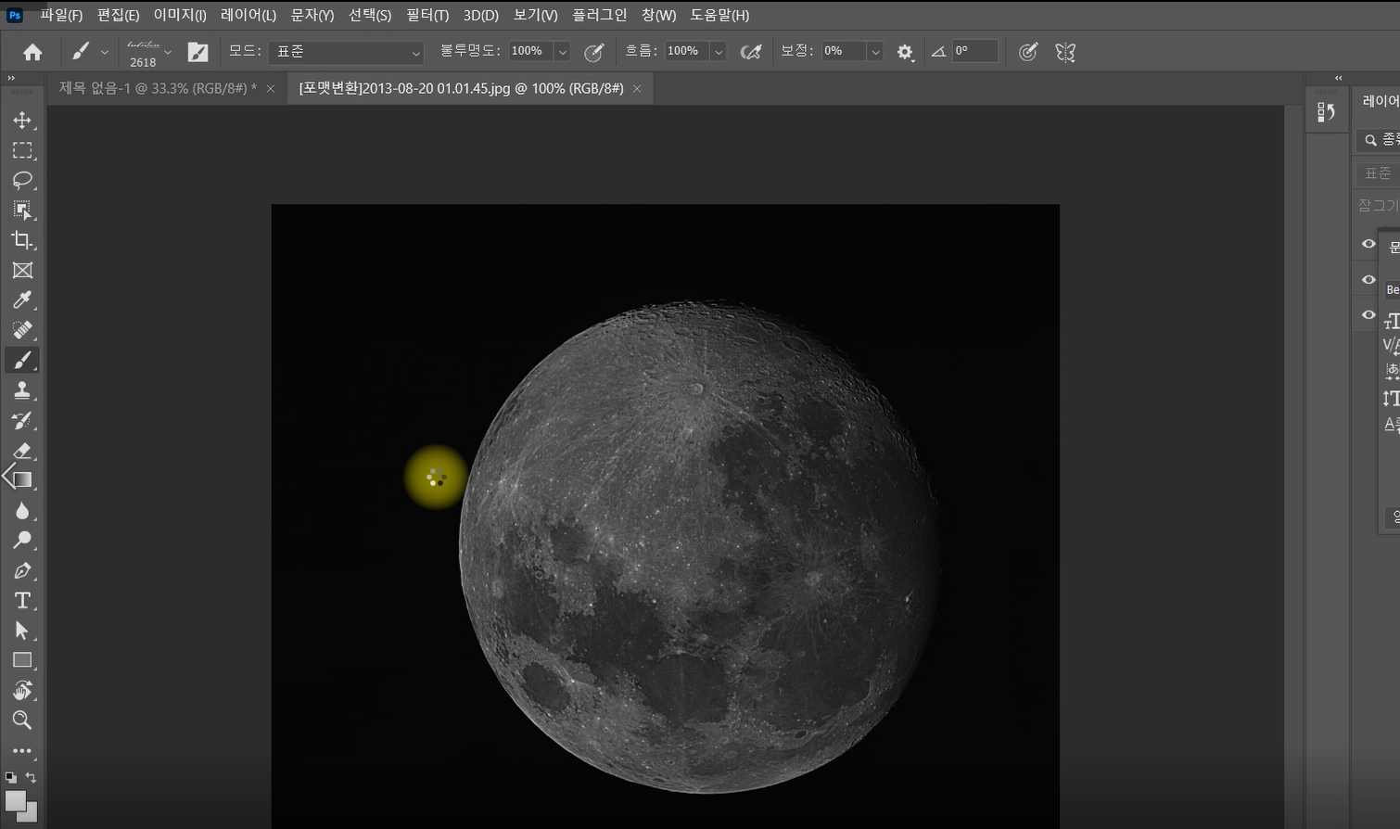The width and height of the screenshot is (1400, 829).
Task: Select the Clone Stamp tool
Action: pos(22,390)
